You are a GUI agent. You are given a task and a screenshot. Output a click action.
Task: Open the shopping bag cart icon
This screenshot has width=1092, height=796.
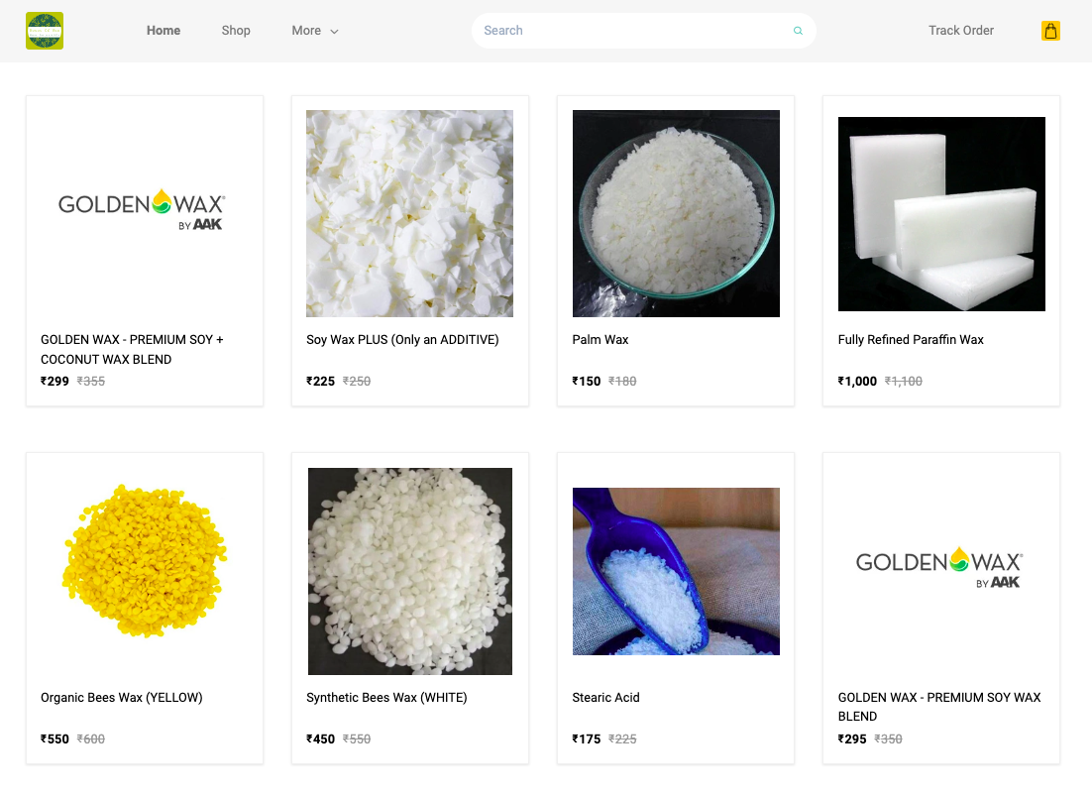coord(1050,31)
